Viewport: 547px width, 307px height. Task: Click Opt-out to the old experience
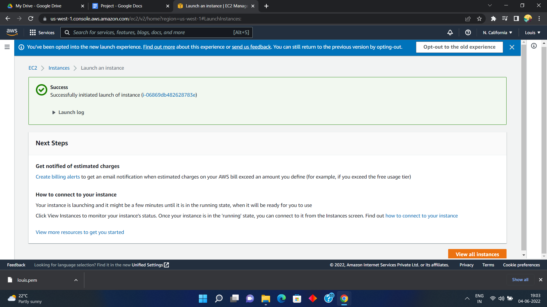[x=459, y=47]
